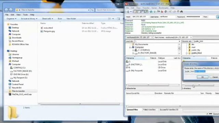Toggle the message log display
This screenshot has width=219, height=123.
pyautogui.click(x=135, y=12)
